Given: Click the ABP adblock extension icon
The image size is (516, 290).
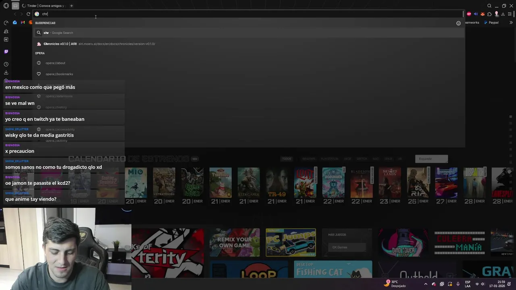Looking at the screenshot, I should point(469,14).
